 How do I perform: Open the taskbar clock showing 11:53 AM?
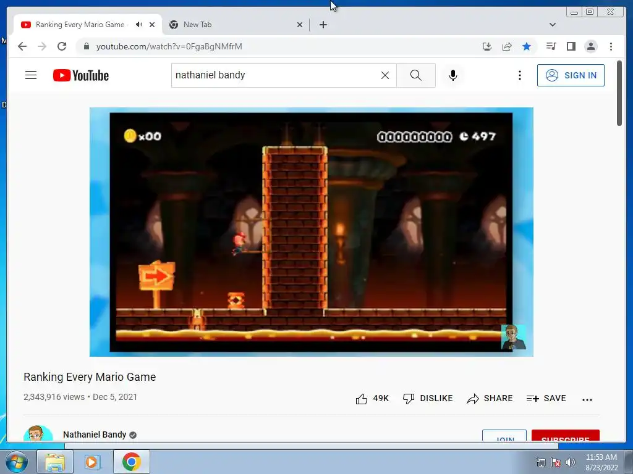(x=601, y=462)
